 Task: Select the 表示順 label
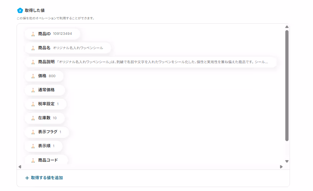44,146
